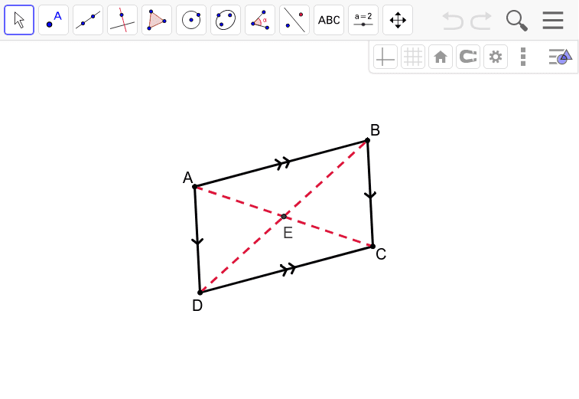The height and width of the screenshot is (399, 579).
Task: Choose the Line through two points tool
Action: pyautogui.click(x=88, y=20)
